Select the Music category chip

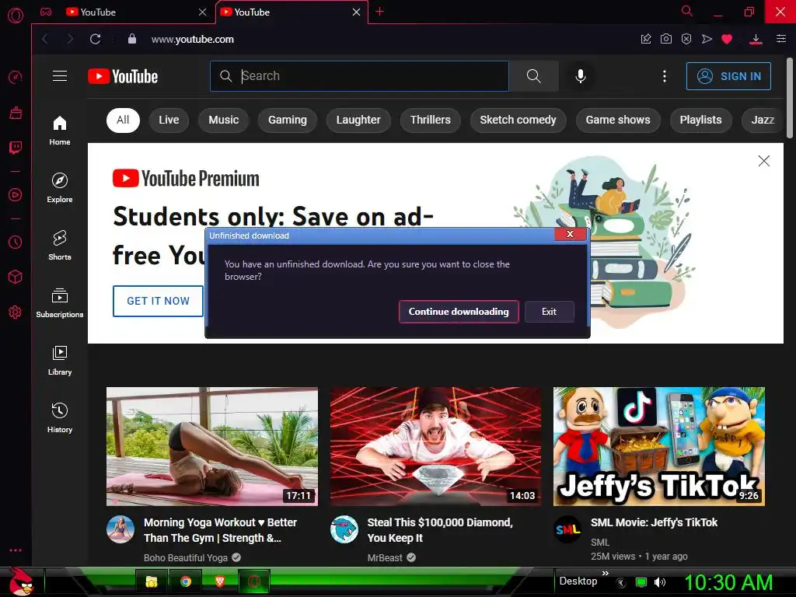pyautogui.click(x=223, y=120)
